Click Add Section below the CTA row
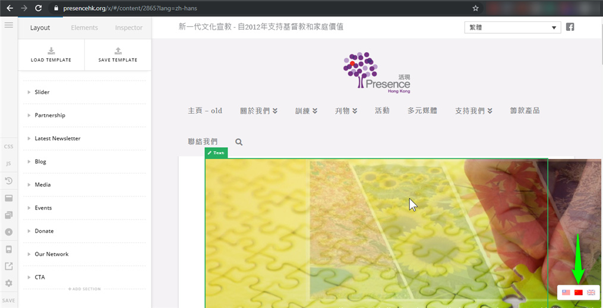603x308 pixels. 84,289
